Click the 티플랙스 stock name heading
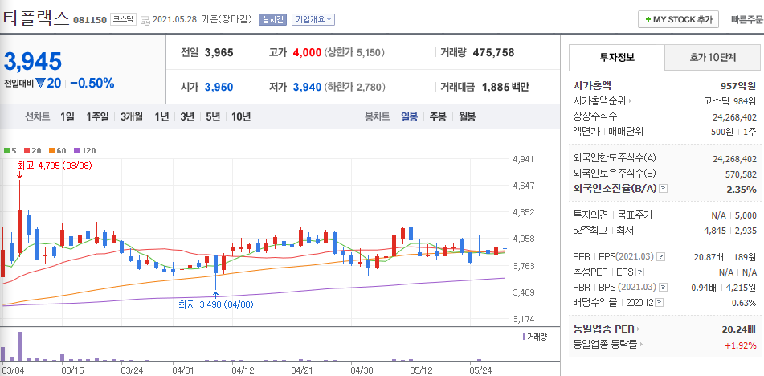Screen dimensions: 764x376 36,18
